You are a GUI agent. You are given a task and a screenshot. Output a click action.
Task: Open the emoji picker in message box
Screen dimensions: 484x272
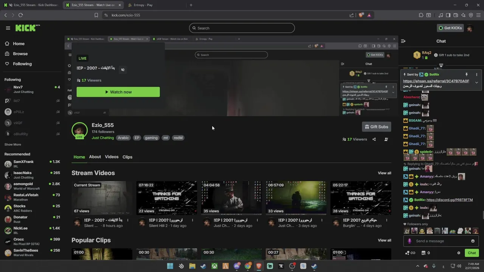[473, 241]
